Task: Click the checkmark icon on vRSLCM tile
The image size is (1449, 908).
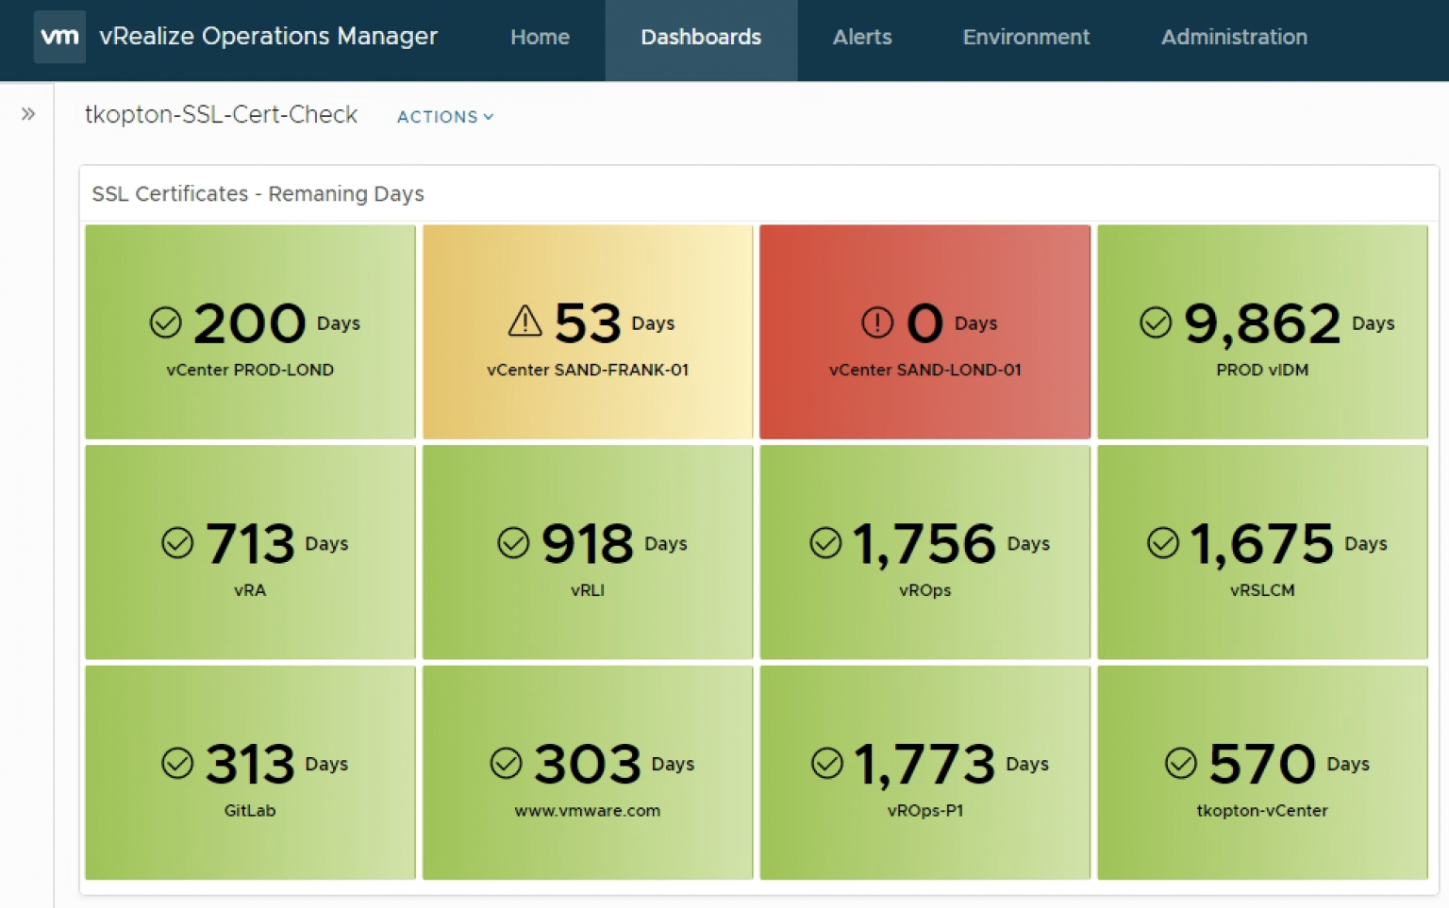Action: (x=1163, y=543)
